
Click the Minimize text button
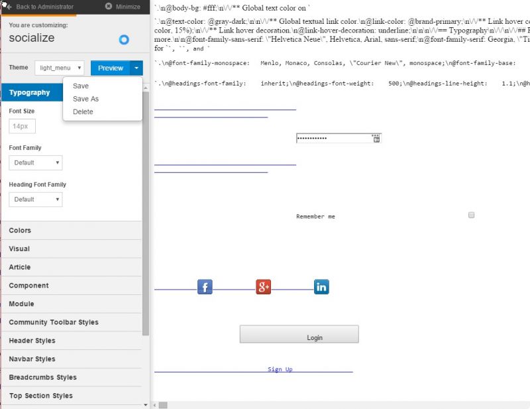pyautogui.click(x=128, y=7)
